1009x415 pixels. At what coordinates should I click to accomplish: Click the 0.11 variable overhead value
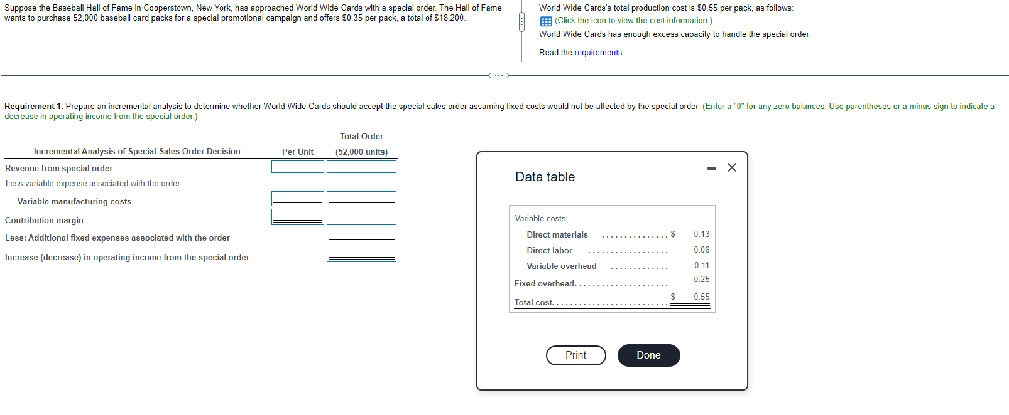point(702,266)
